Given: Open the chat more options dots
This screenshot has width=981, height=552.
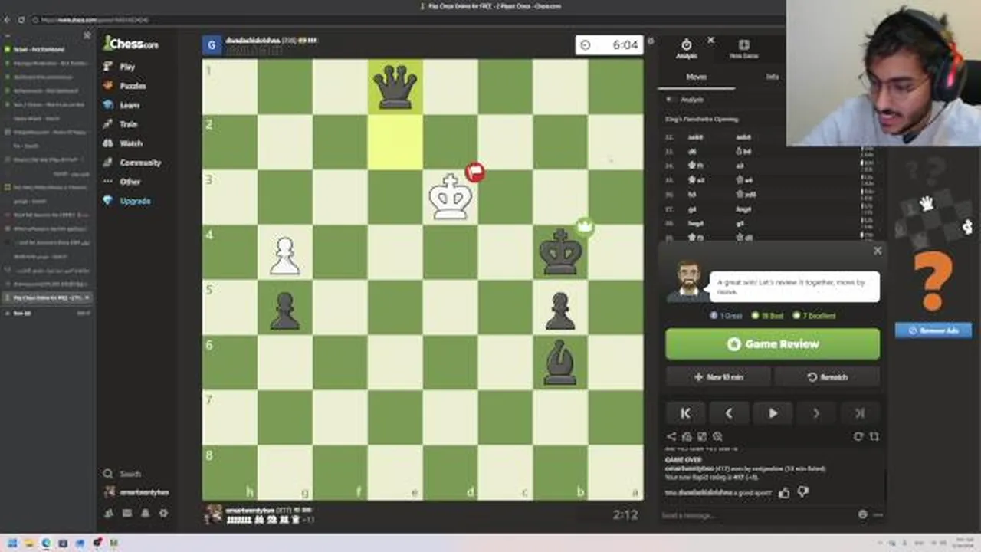Looking at the screenshot, I should tap(877, 515).
